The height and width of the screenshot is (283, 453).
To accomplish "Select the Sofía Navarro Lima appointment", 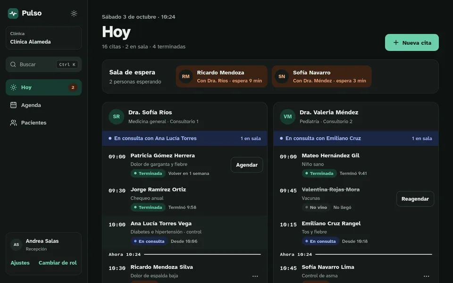I will tap(356, 272).
